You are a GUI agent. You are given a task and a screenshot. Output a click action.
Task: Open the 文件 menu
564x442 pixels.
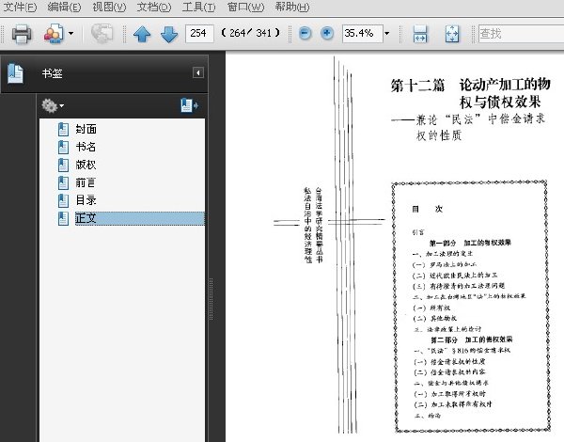[20, 7]
